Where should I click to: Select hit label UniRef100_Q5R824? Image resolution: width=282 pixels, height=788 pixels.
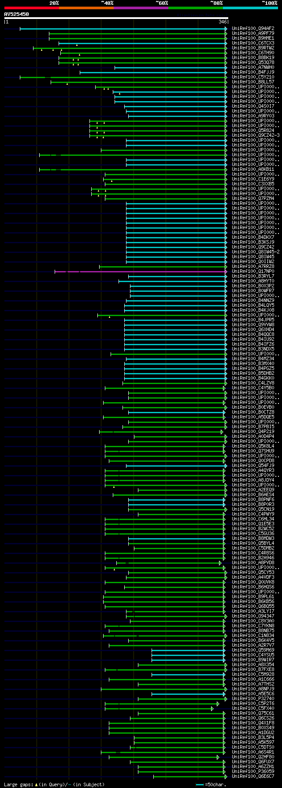[253, 131]
